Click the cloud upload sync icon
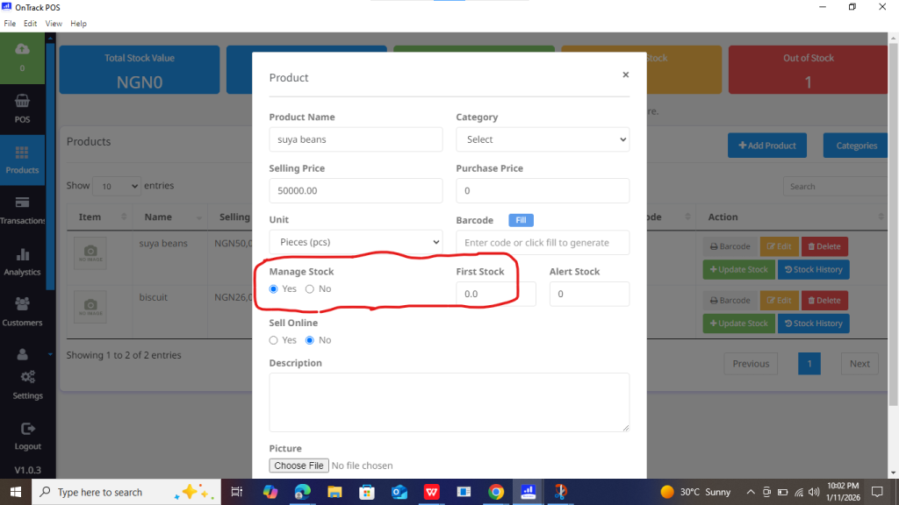Viewport: 899px width, 505px height. click(22, 49)
